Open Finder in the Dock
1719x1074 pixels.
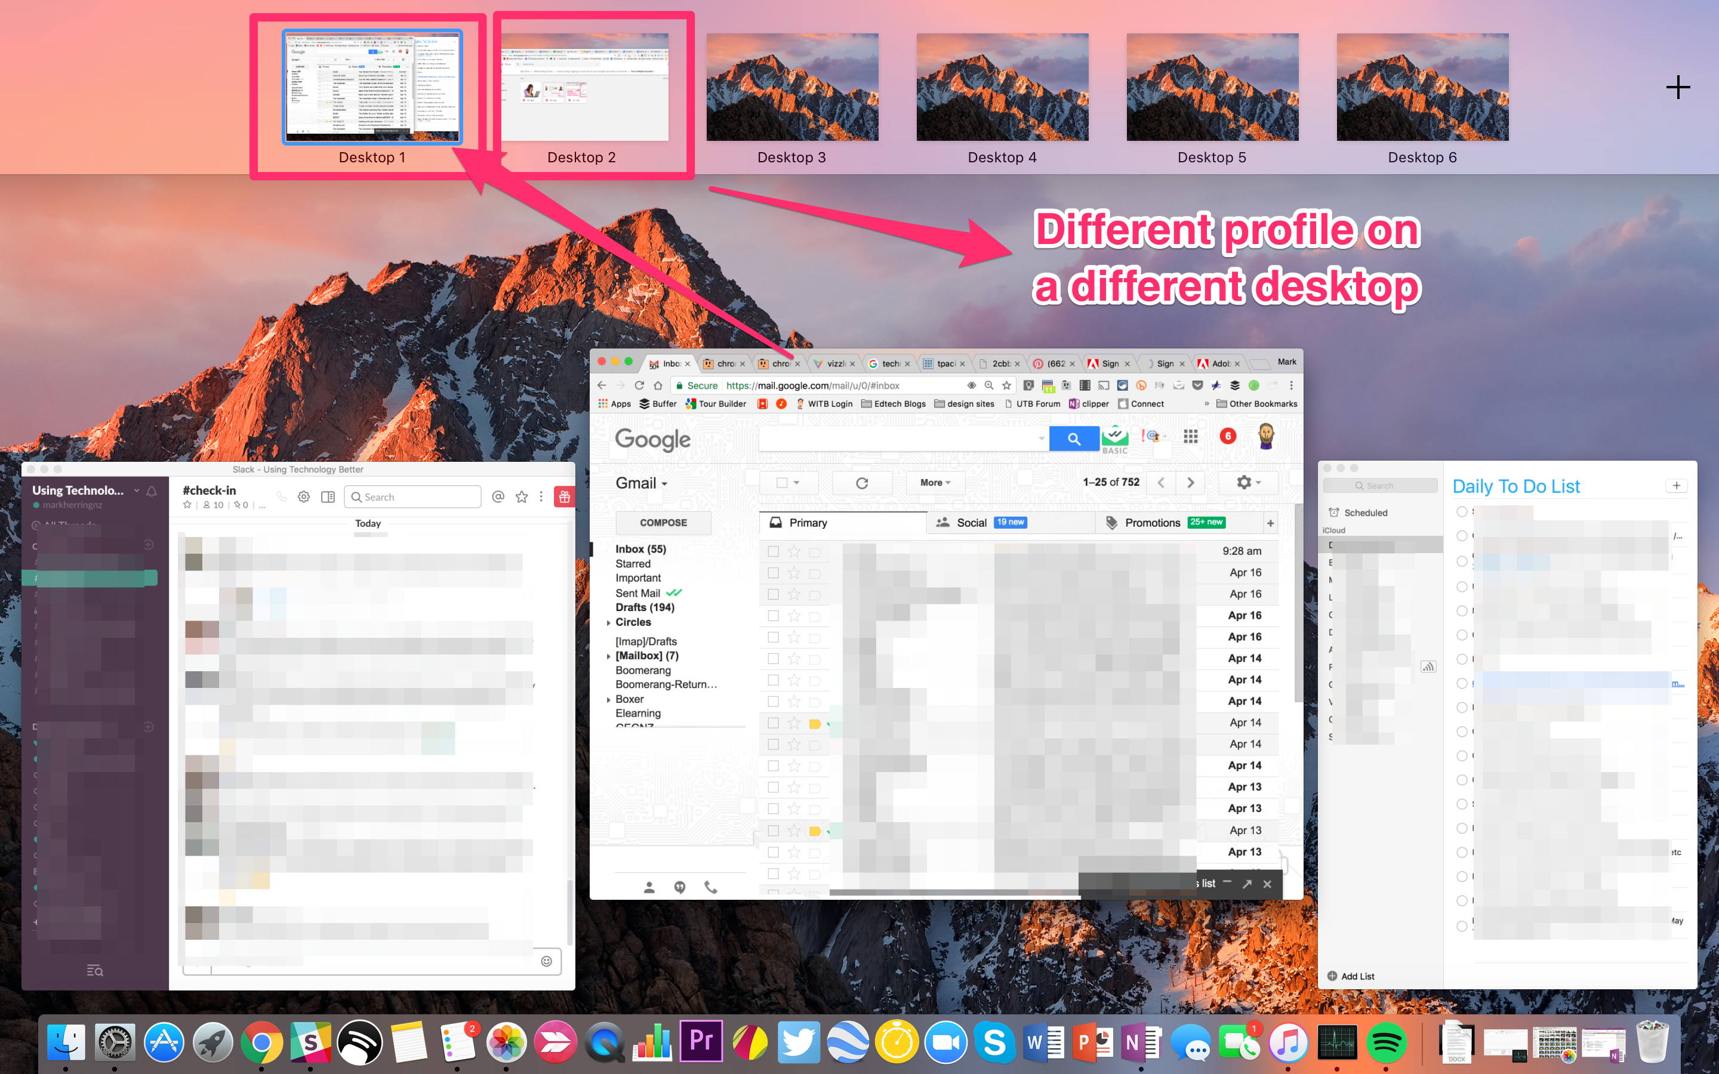[66, 1043]
